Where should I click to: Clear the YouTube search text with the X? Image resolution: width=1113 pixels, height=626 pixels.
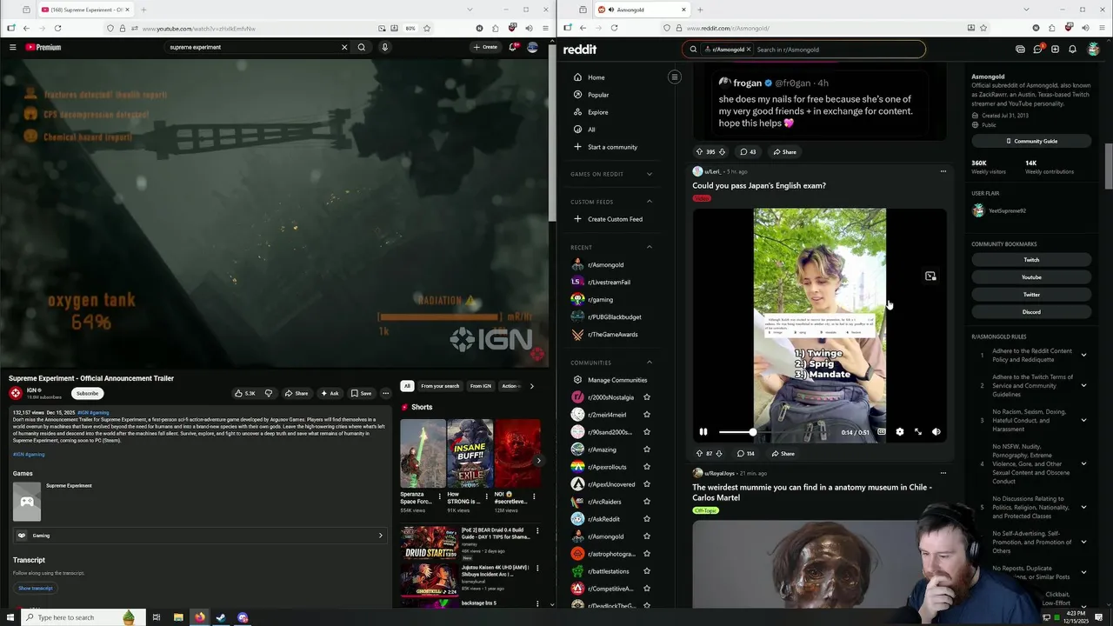(x=344, y=47)
